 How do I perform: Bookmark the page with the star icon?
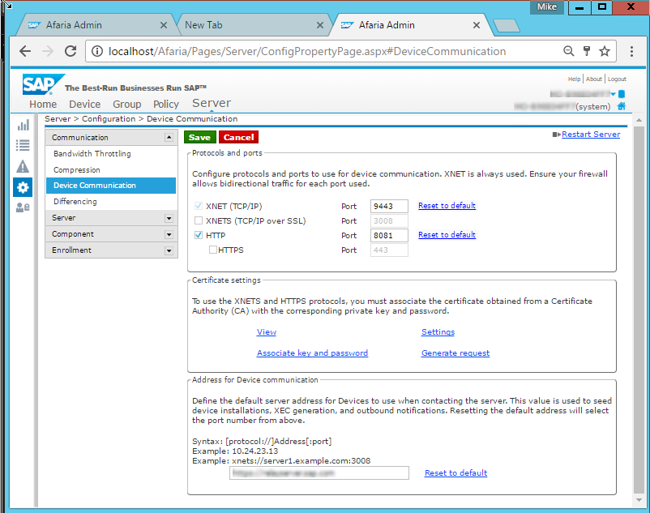point(605,51)
